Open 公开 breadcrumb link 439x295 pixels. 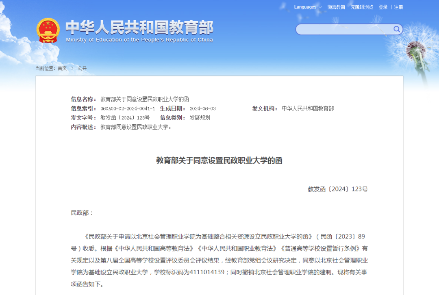tap(82, 68)
